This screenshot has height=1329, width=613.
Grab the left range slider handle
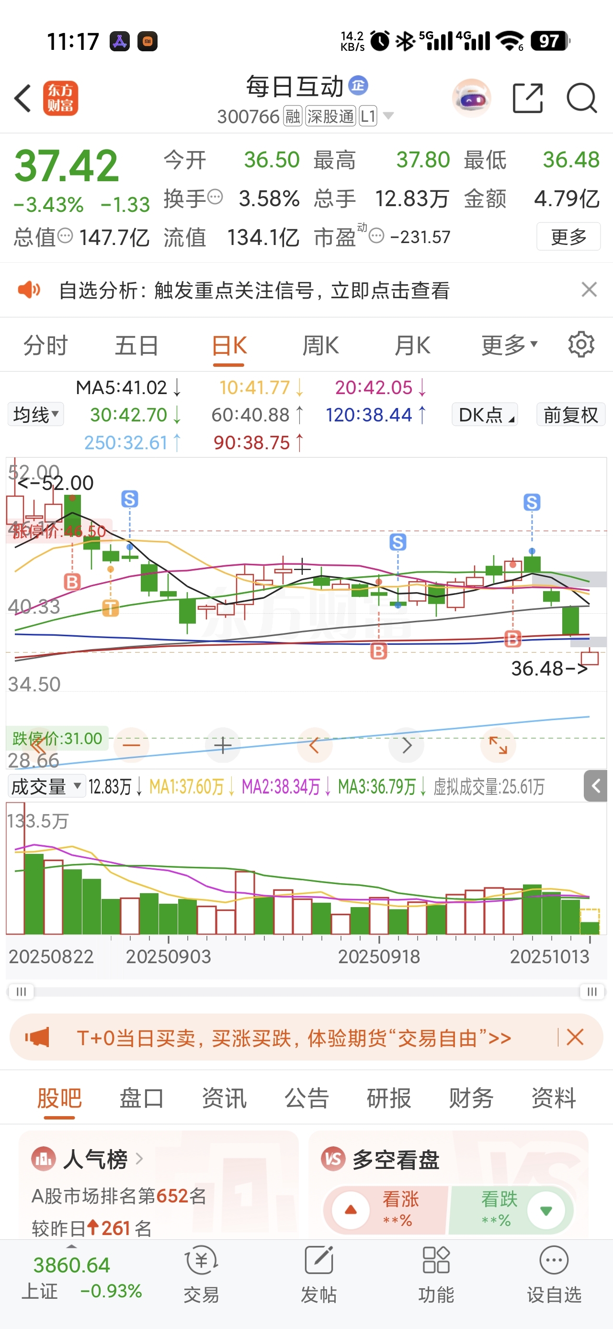click(x=21, y=991)
